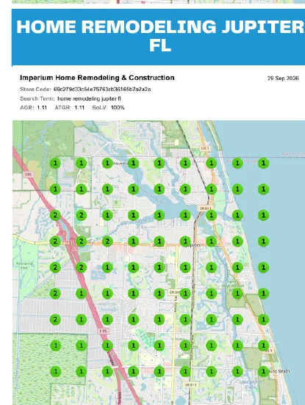Select the Imperium Home Remodeling & Construction name
The height and width of the screenshot is (405, 305).
97,78
